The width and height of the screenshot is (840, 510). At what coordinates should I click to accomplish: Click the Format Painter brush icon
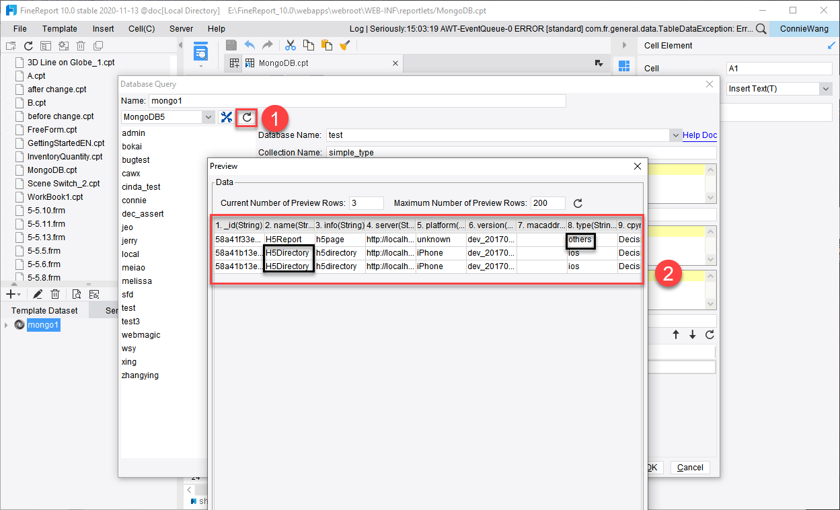click(344, 44)
